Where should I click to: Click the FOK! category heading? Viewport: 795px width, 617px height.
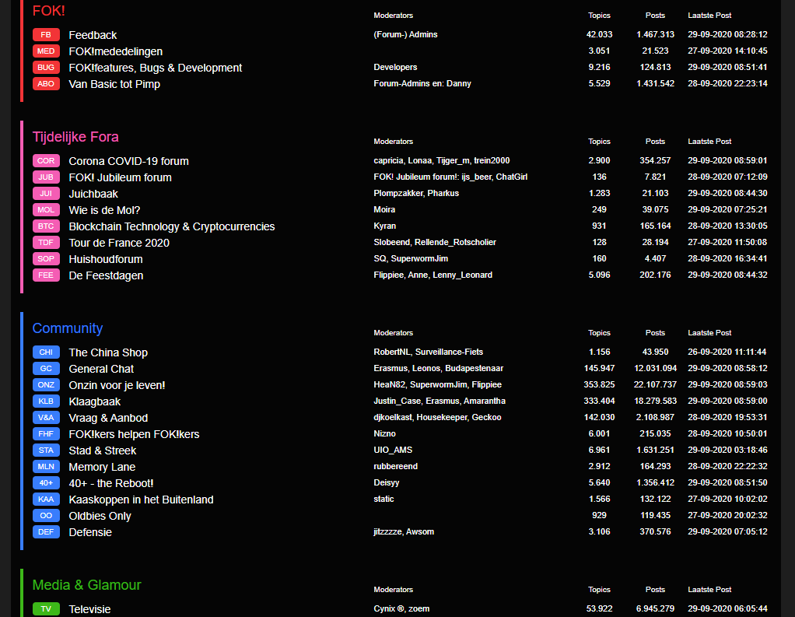point(49,11)
